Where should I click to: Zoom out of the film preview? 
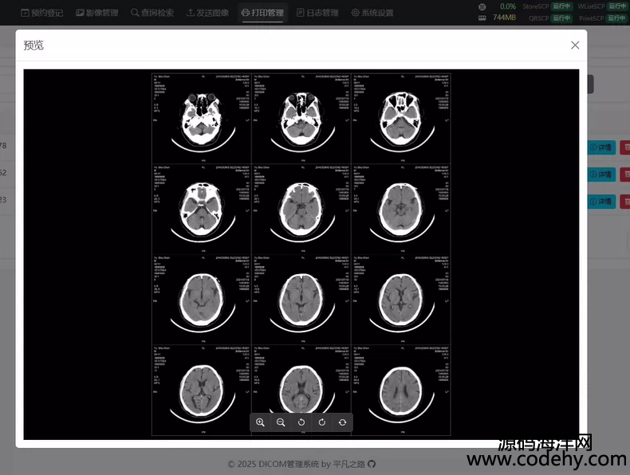click(x=281, y=422)
